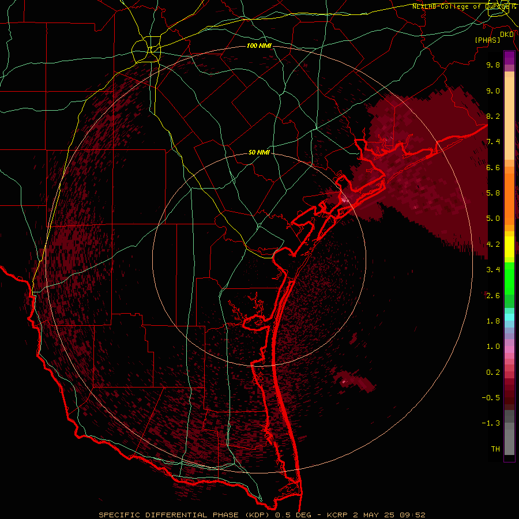Click the 'DKD' label above the color scale
The height and width of the screenshot is (519, 519).
(507, 35)
